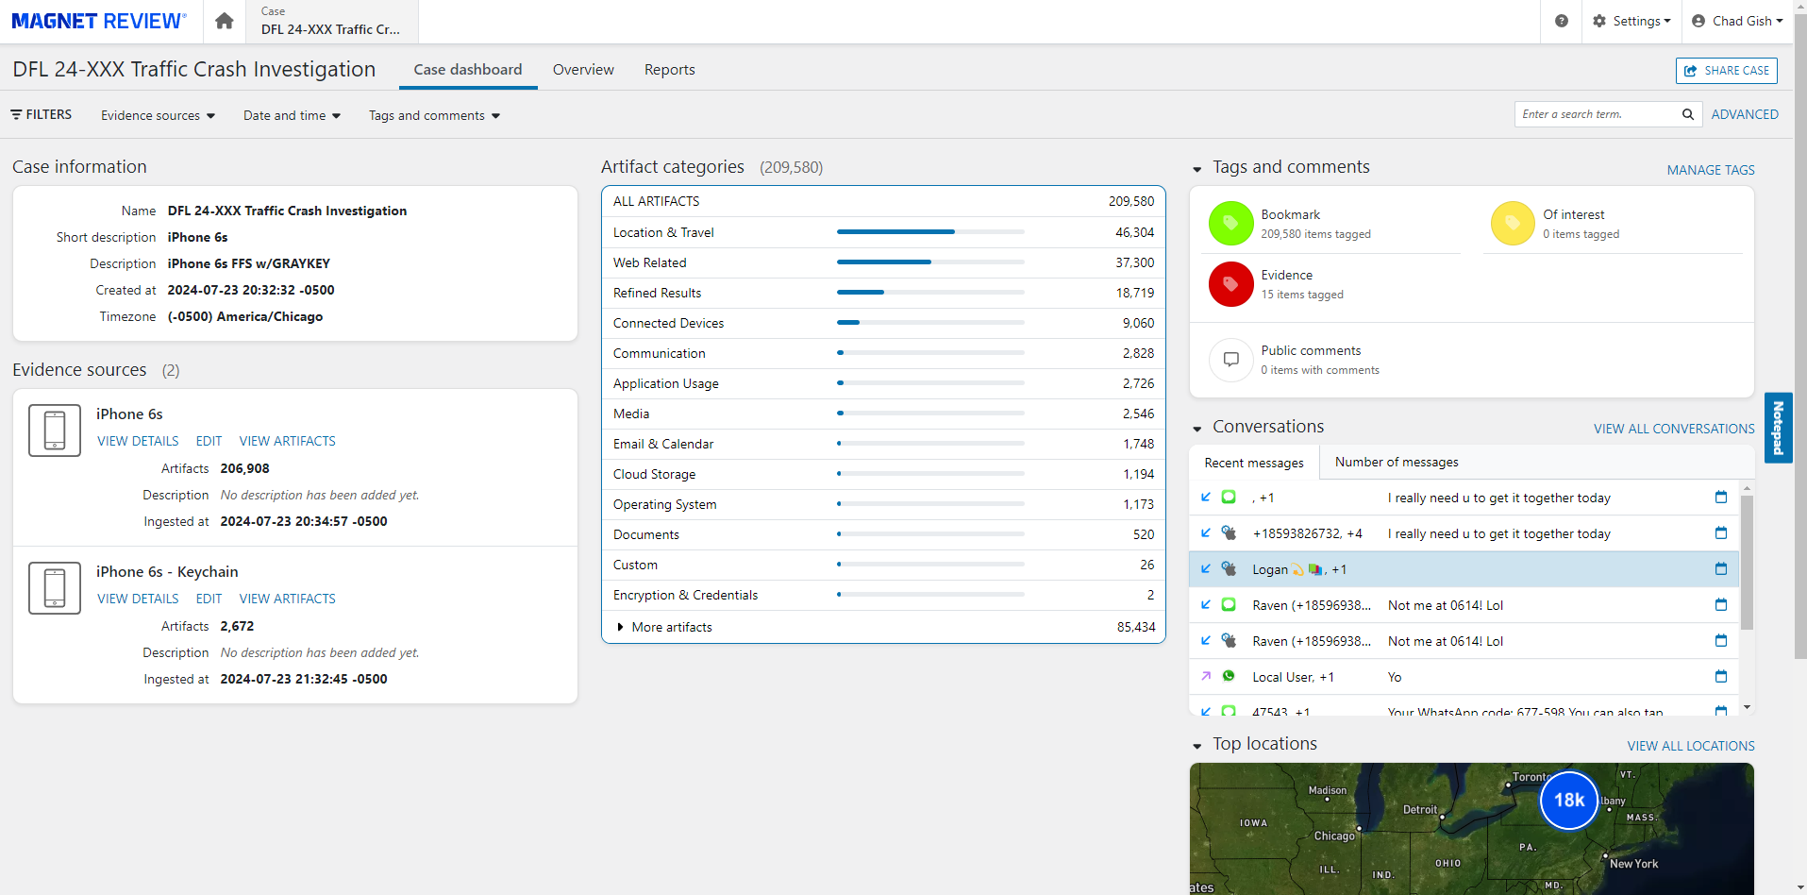Go to the home icon

tap(224, 21)
